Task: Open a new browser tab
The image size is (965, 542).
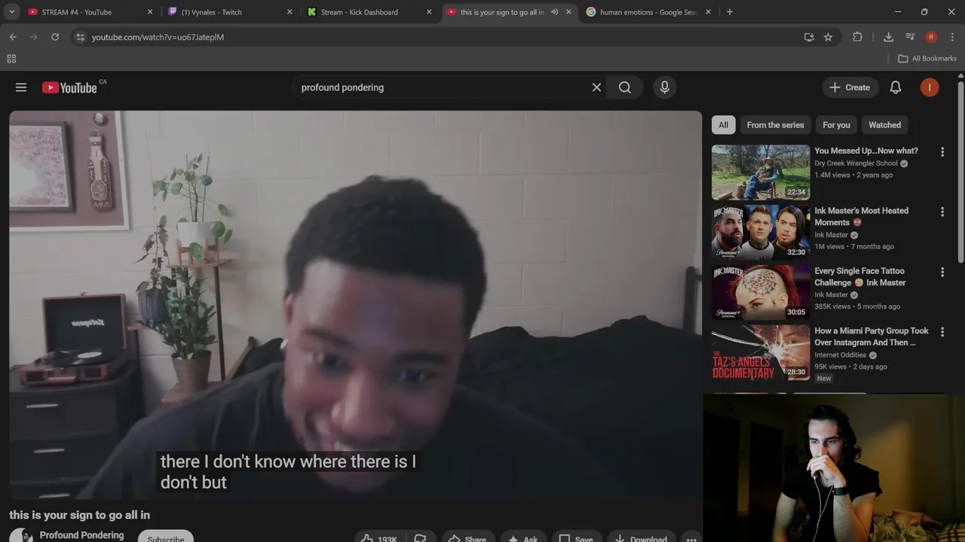Action: [729, 12]
